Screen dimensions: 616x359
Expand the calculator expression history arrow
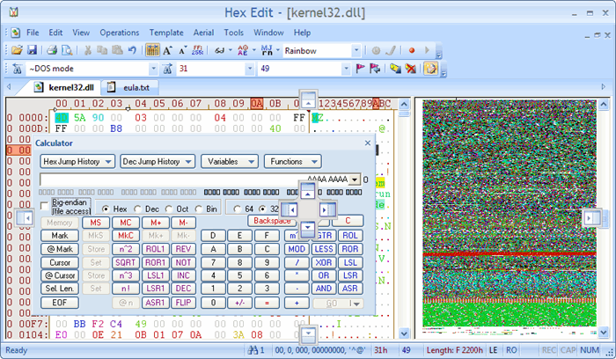[x=355, y=179]
